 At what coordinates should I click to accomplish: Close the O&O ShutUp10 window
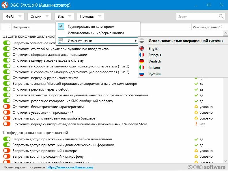click(222, 5)
